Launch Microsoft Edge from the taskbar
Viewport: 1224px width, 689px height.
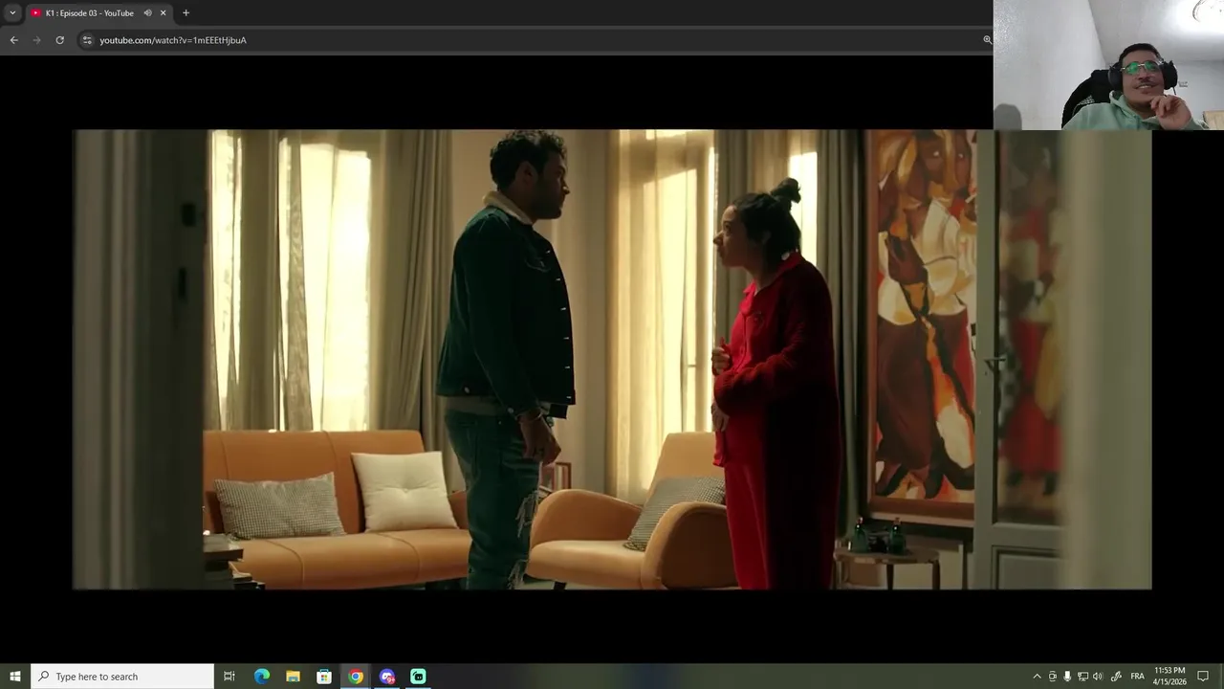261,677
